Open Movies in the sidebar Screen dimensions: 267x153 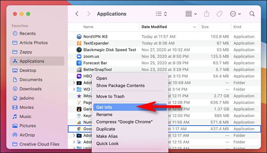[37, 107]
